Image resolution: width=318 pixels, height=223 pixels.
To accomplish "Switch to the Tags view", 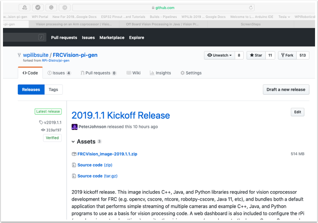I will click(x=53, y=90).
